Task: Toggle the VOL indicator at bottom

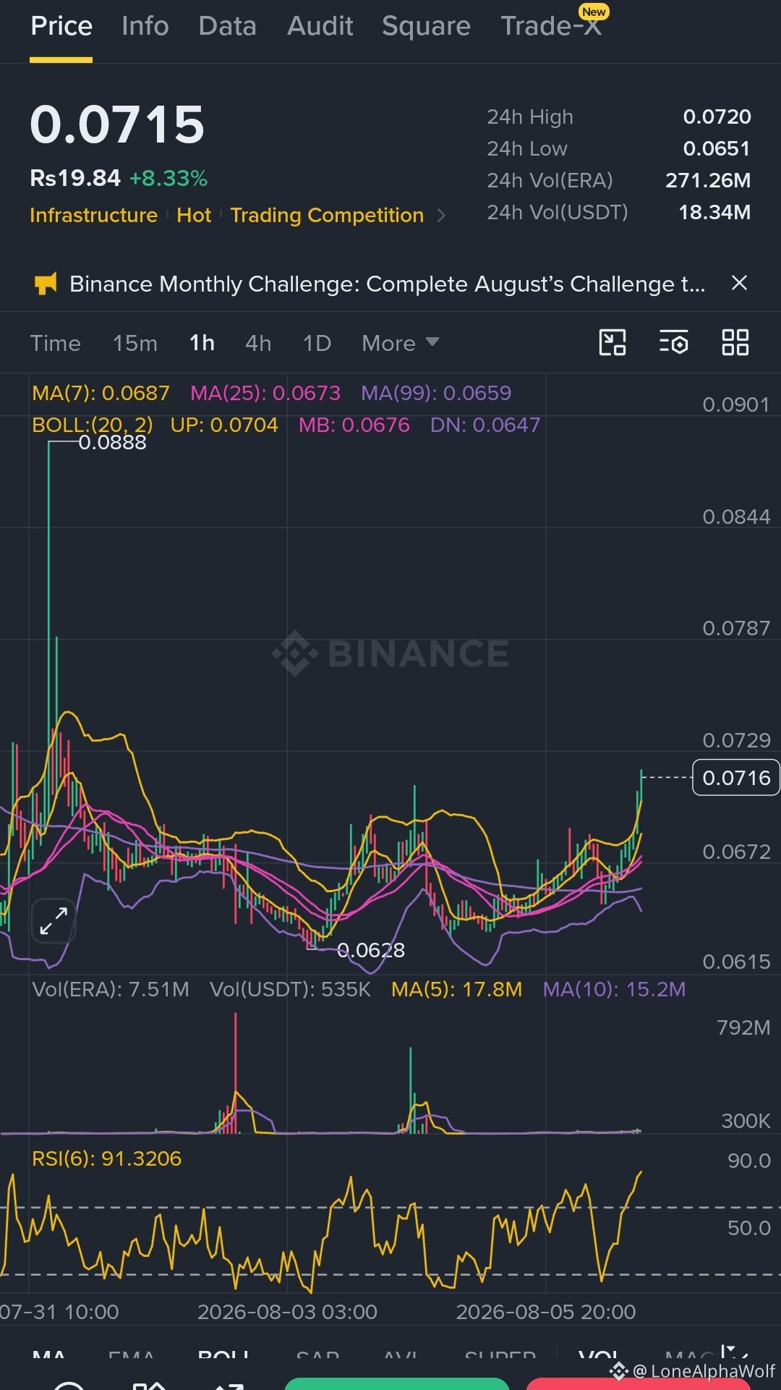Action: click(599, 1355)
